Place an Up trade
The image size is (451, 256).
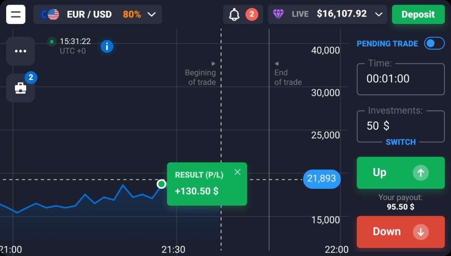point(400,173)
